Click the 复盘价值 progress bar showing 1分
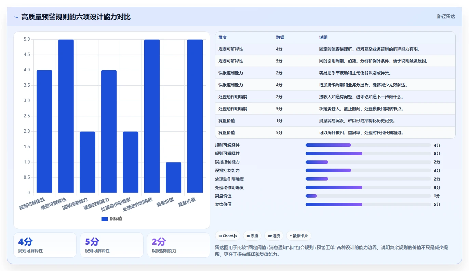Viewport: 469px width, 271px height. point(368,196)
